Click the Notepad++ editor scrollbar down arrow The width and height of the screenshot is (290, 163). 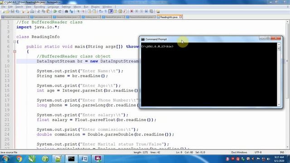(287, 147)
